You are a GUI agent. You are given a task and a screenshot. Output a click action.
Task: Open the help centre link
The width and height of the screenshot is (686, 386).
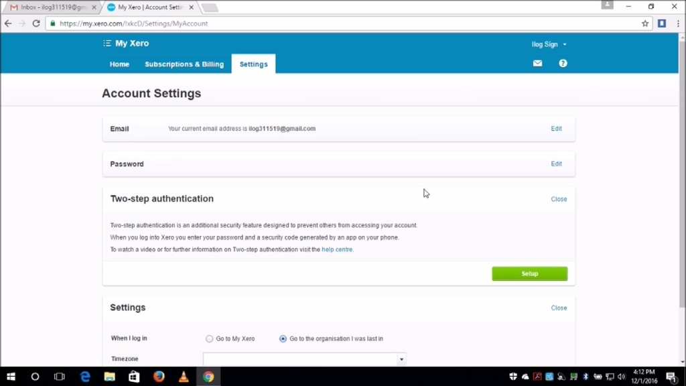point(337,249)
